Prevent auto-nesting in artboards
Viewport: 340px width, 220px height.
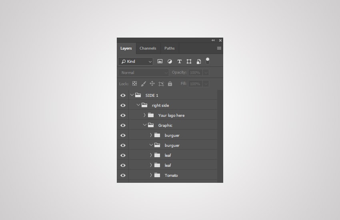pyautogui.click(x=161, y=84)
